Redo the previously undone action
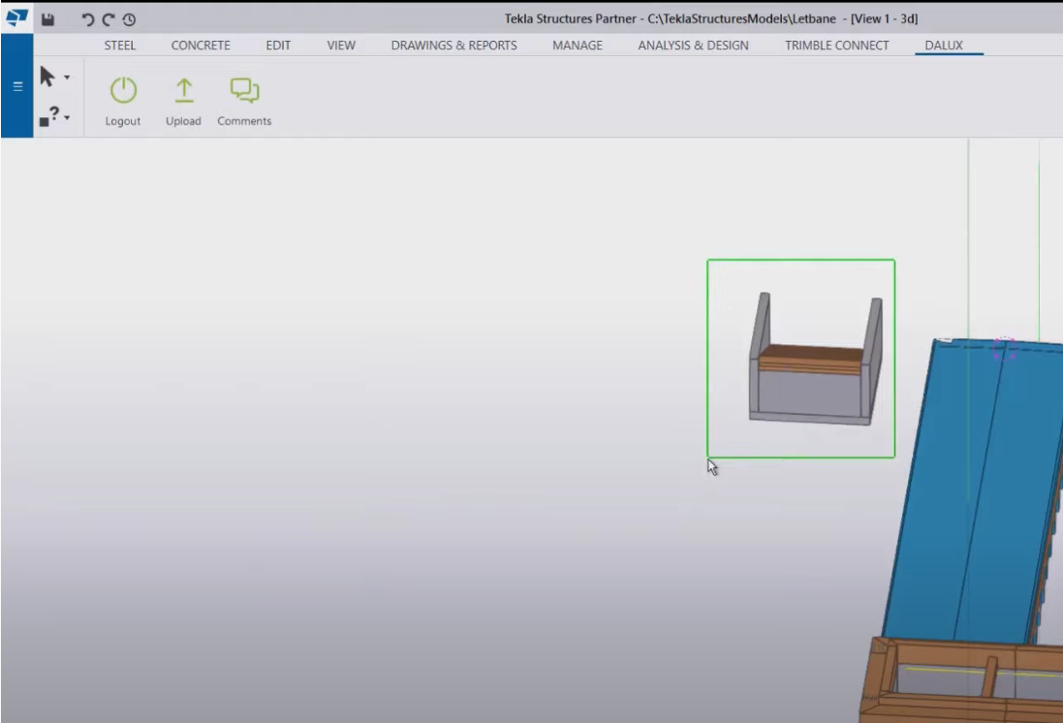Image resolution: width=1063 pixels, height=723 pixels. click(109, 18)
